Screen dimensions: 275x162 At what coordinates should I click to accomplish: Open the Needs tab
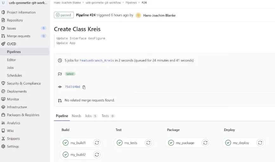(76, 116)
